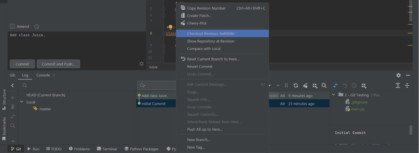Click the branch search field in Log
The height and width of the screenshot is (153, 419).
(x=76, y=86)
